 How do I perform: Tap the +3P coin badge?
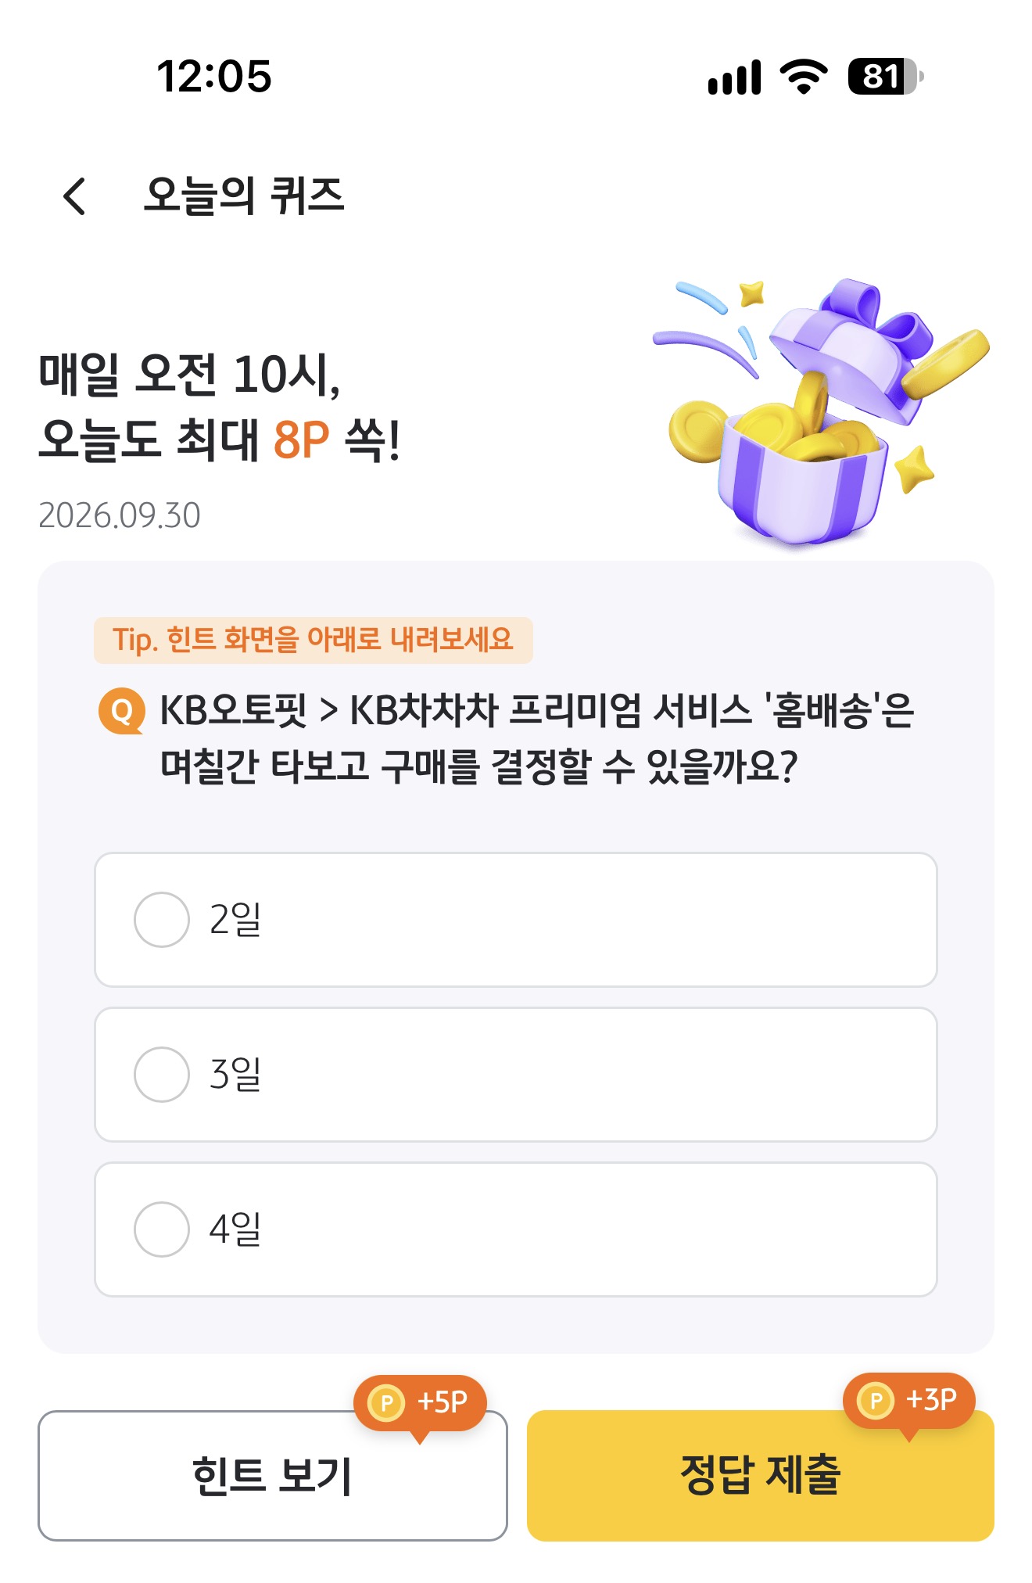click(x=908, y=1401)
